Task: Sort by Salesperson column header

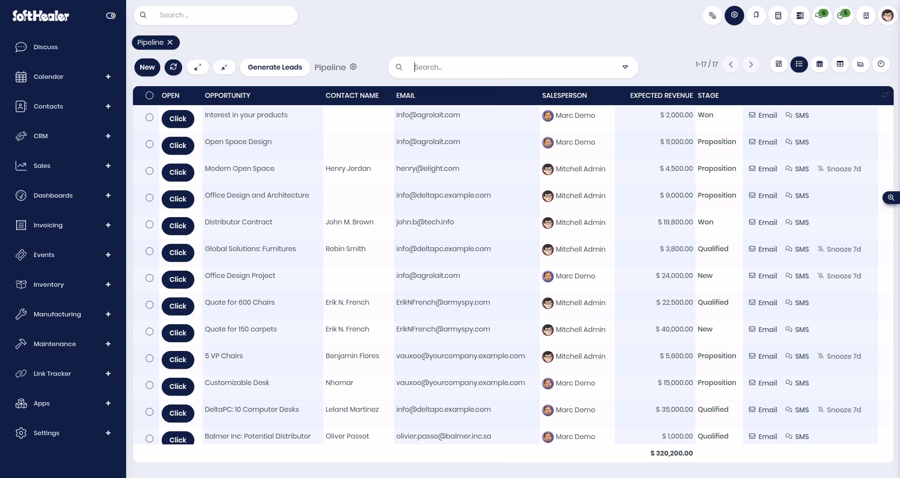Action: tap(564, 95)
